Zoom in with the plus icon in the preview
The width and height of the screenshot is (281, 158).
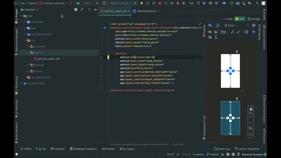(251, 117)
